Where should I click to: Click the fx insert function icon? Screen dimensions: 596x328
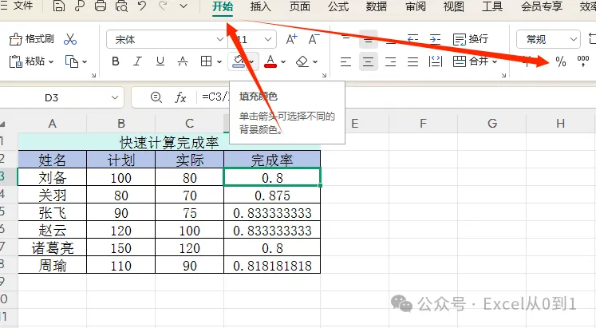click(180, 97)
